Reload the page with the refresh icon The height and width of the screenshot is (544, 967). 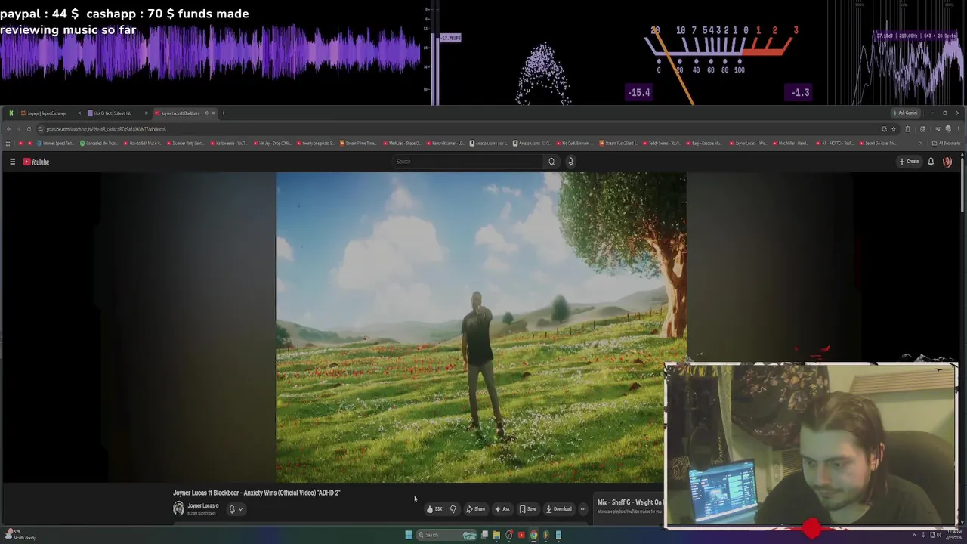29,129
